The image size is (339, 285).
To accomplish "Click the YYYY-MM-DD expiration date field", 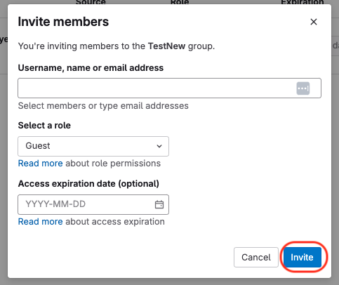I will 93,204.
